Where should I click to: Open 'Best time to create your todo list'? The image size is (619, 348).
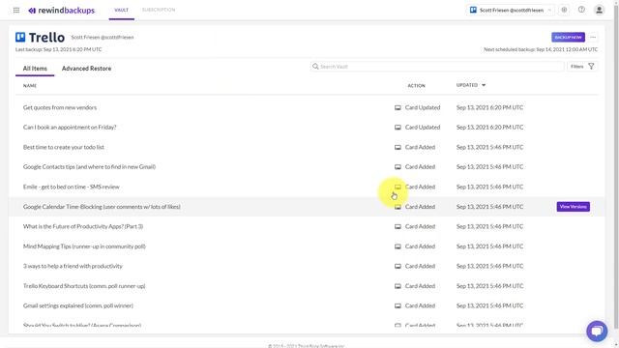tap(64, 147)
